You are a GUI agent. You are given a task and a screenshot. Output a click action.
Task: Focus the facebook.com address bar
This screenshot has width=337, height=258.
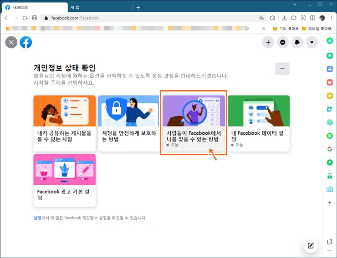[153, 18]
